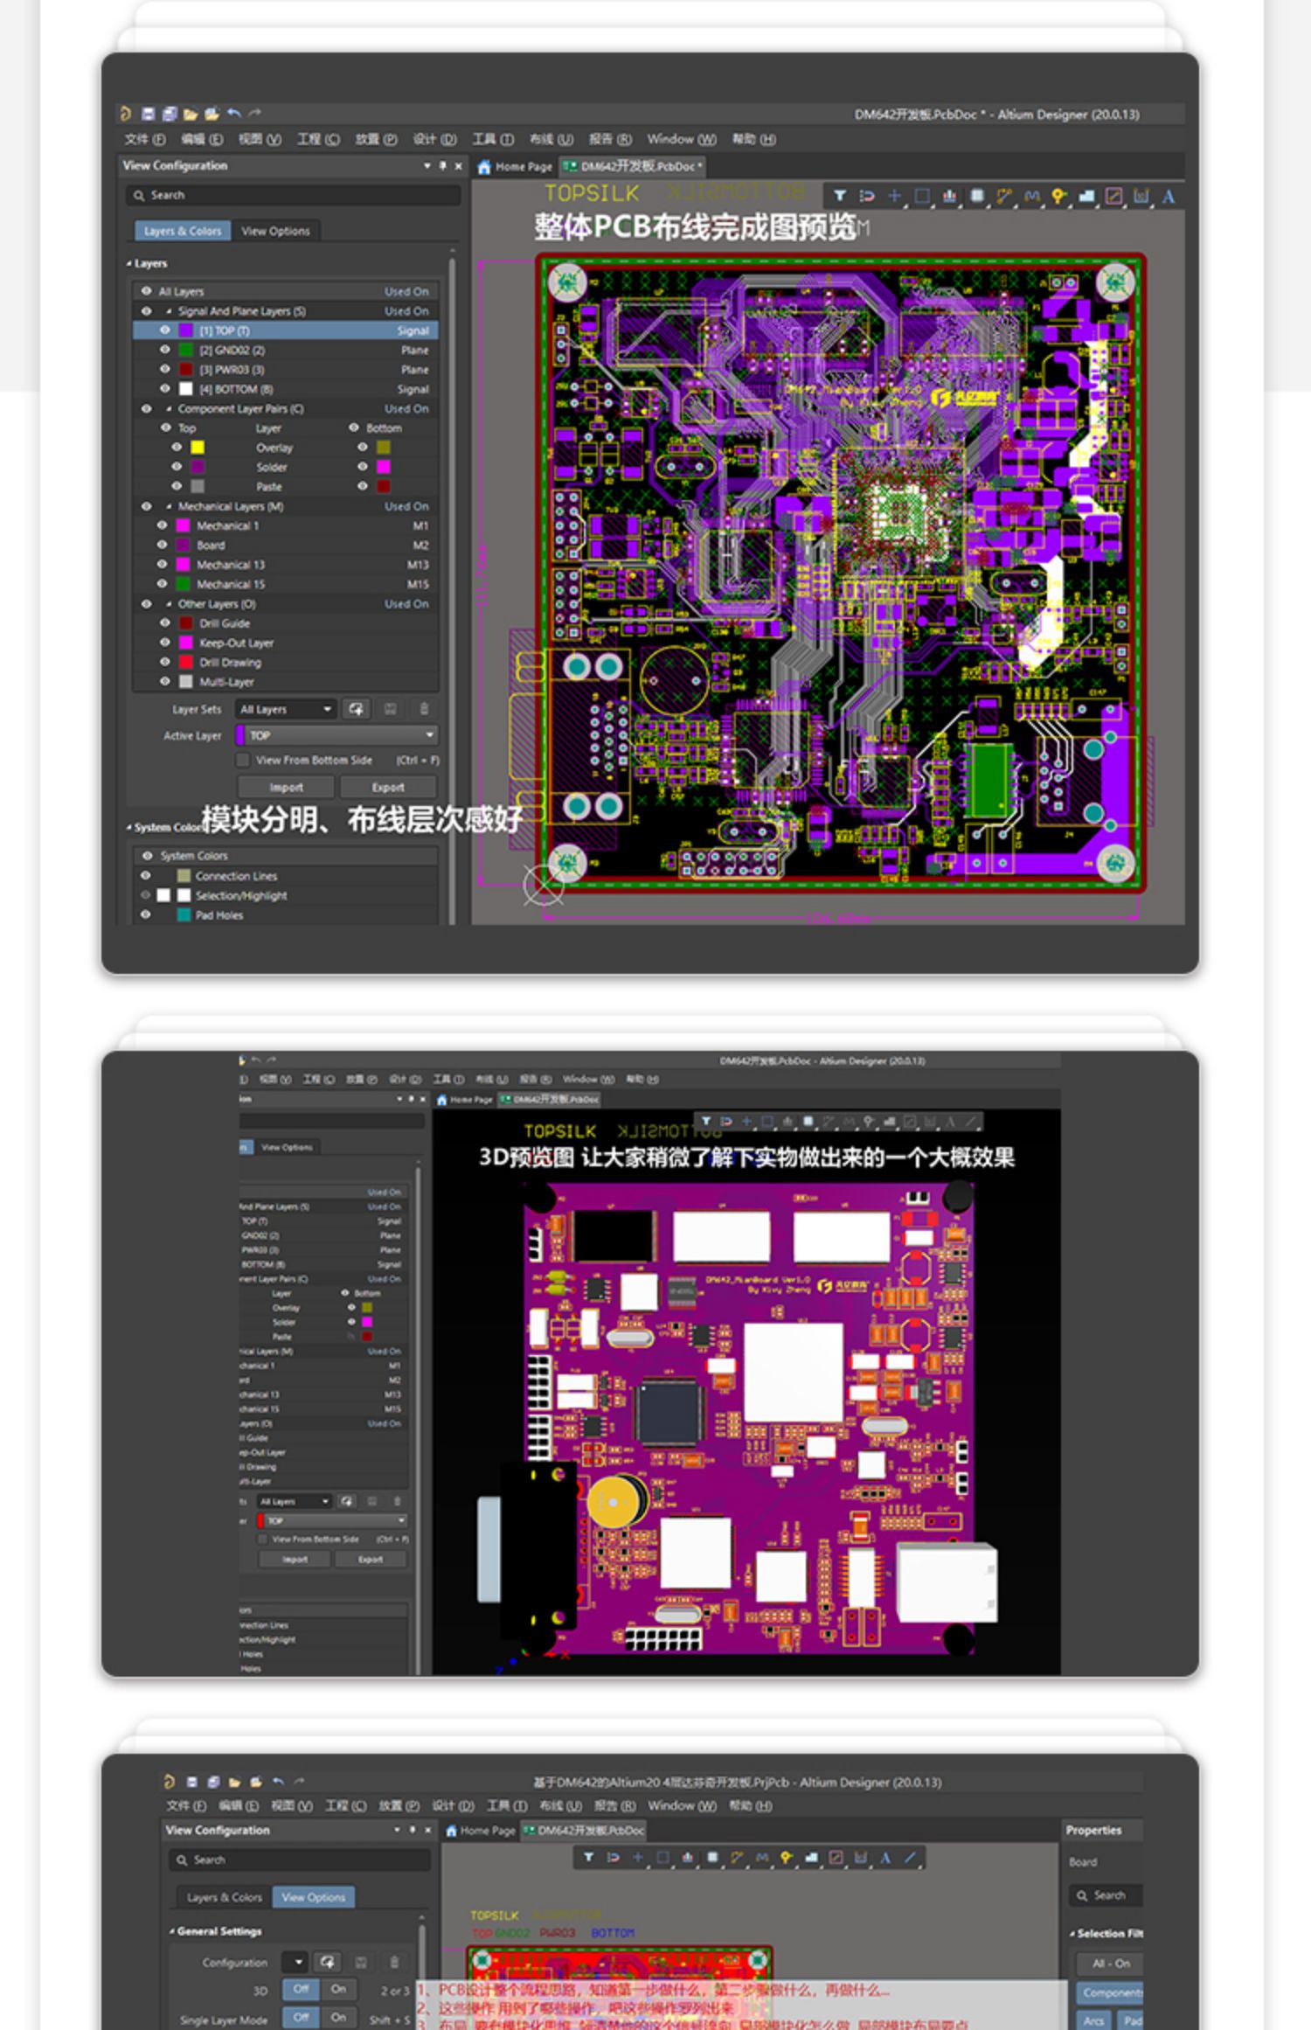Click trash icon next to Layer Sets
The height and width of the screenshot is (2030, 1311).
coord(424,709)
